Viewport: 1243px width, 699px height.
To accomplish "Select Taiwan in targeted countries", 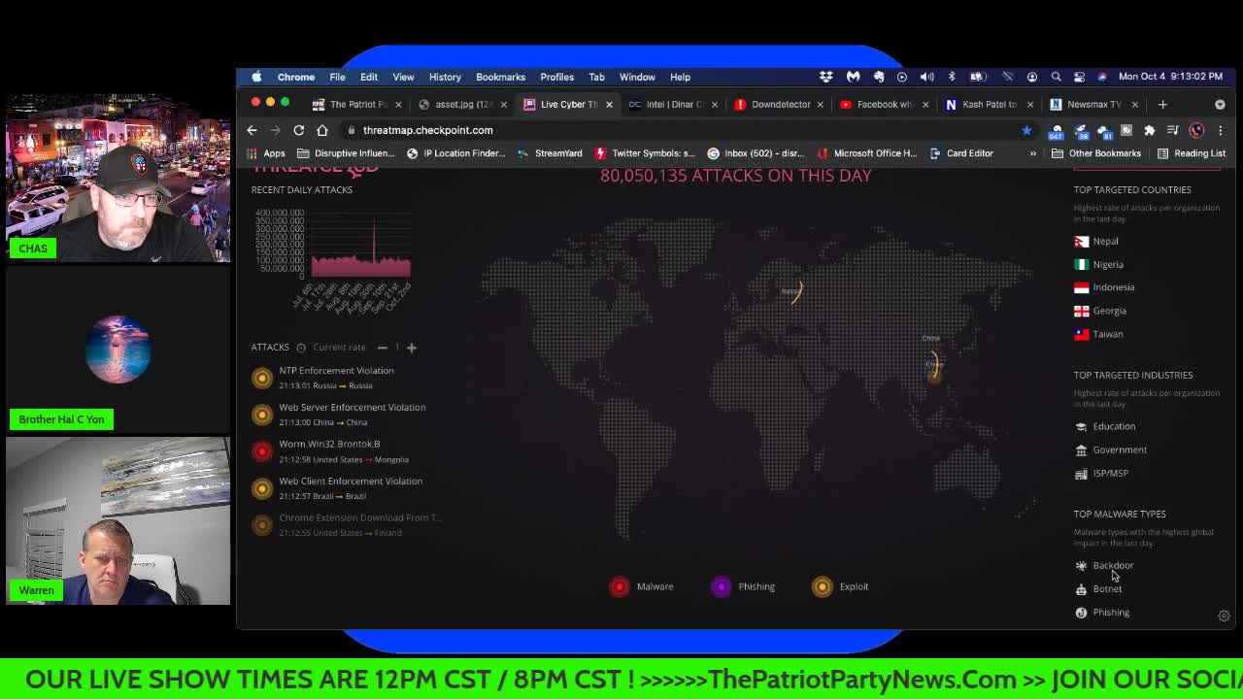I will (x=1098, y=334).
